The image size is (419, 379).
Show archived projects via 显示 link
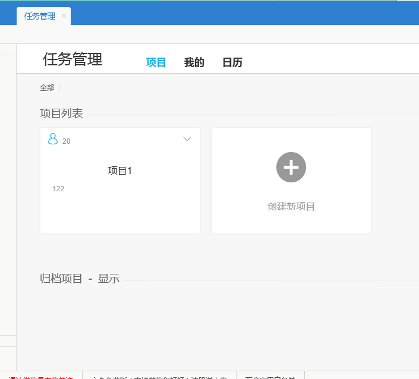[x=109, y=279]
